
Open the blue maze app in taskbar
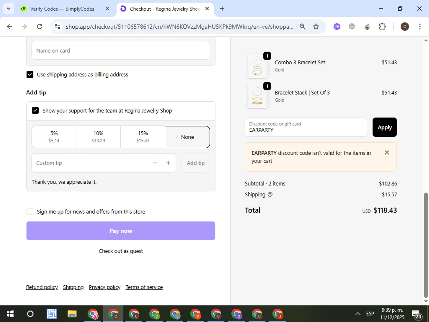tap(51, 314)
